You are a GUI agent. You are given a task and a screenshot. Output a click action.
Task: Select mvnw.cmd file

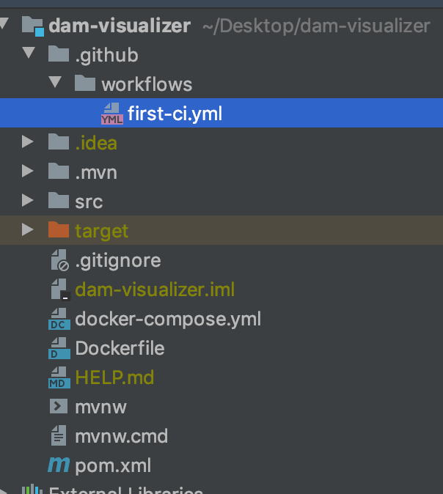[122, 436]
